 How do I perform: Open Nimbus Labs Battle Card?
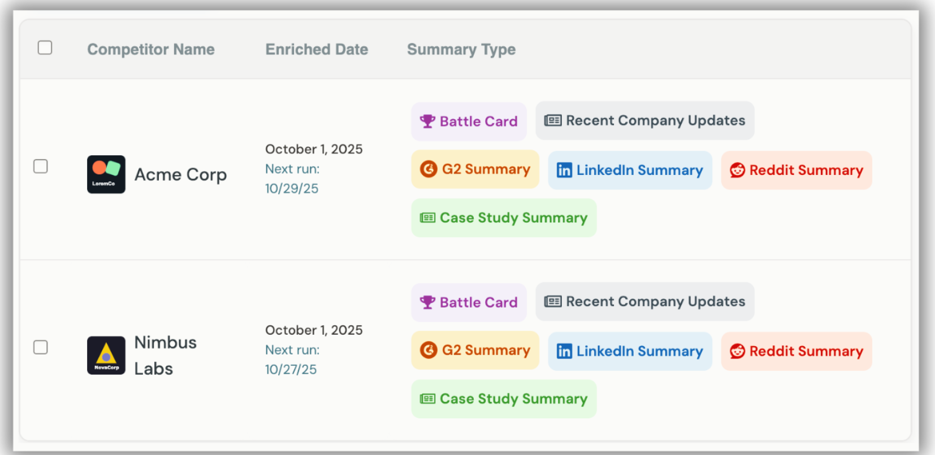click(x=469, y=303)
